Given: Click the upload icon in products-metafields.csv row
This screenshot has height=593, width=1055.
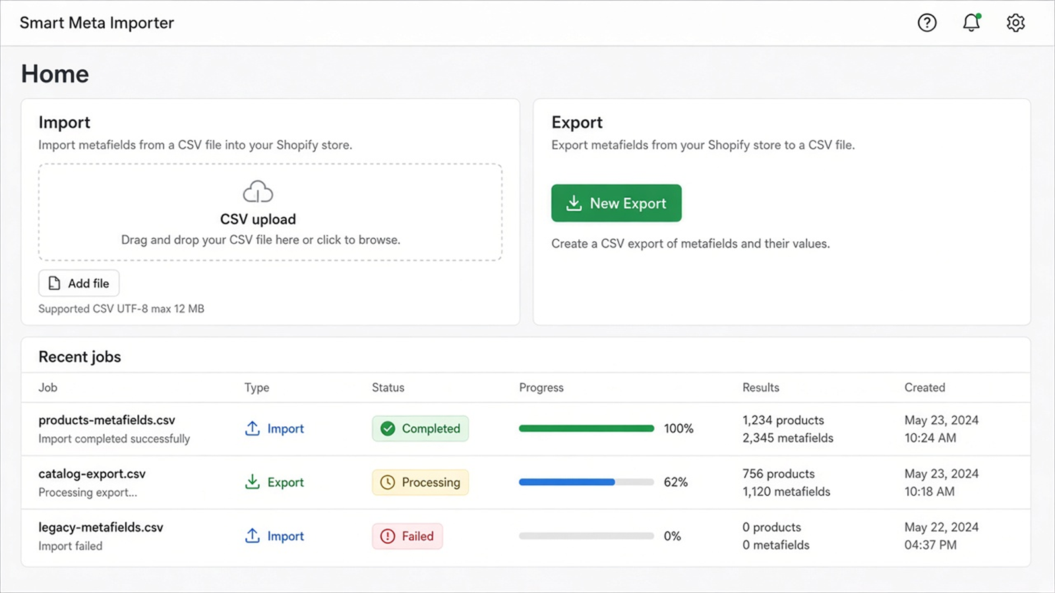Looking at the screenshot, I should (252, 428).
